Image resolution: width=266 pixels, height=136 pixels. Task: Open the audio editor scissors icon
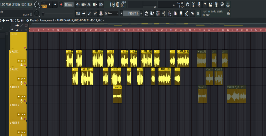193,5
